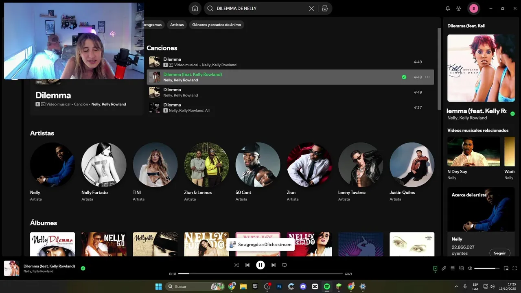This screenshot has width=521, height=293.
Task: Open the Zion & Lennox artist card
Action: [x=206, y=172]
